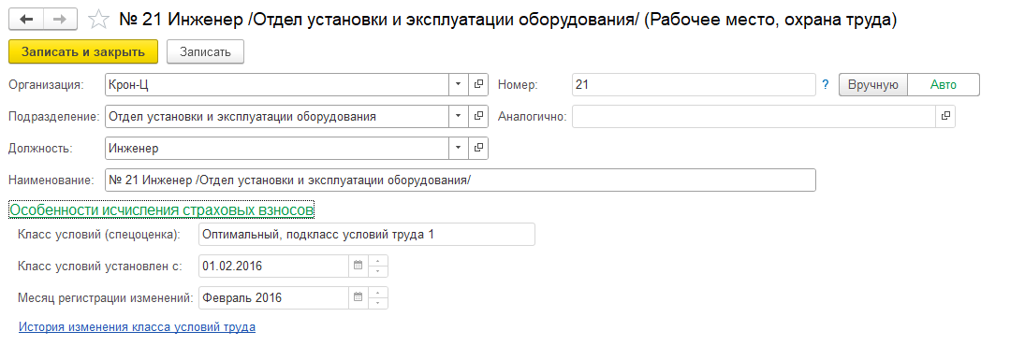The height and width of the screenshot is (346, 1010).
Task: Expand the Подразделение dropdown list
Action: tap(459, 116)
